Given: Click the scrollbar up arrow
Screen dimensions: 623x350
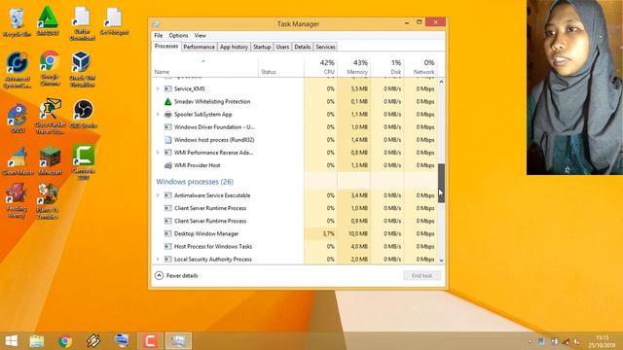Looking at the screenshot, I should pos(441,82).
